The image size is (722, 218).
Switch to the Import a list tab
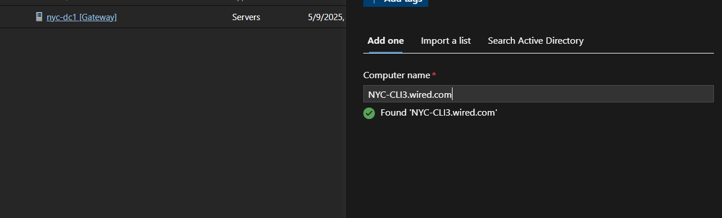(446, 41)
